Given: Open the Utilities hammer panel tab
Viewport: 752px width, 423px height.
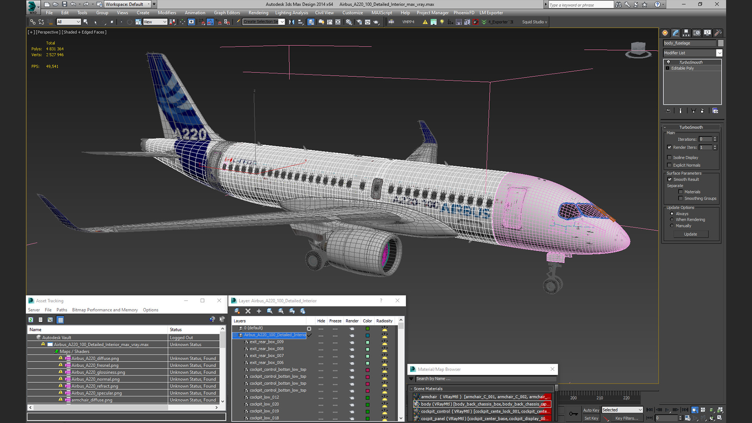Looking at the screenshot, I should point(718,33).
